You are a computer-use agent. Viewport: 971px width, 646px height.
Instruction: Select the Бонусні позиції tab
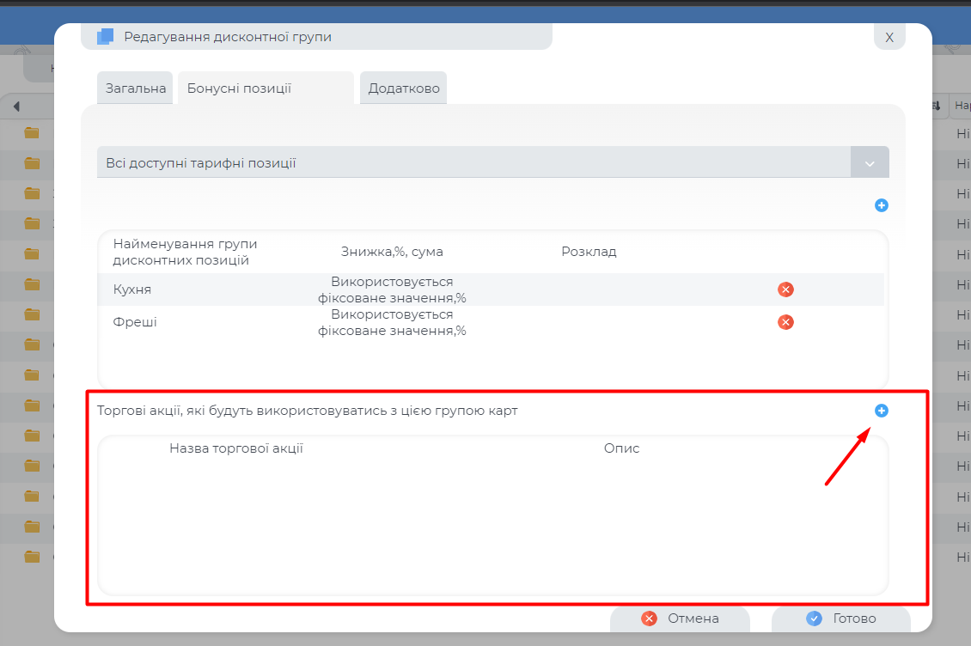coord(239,88)
